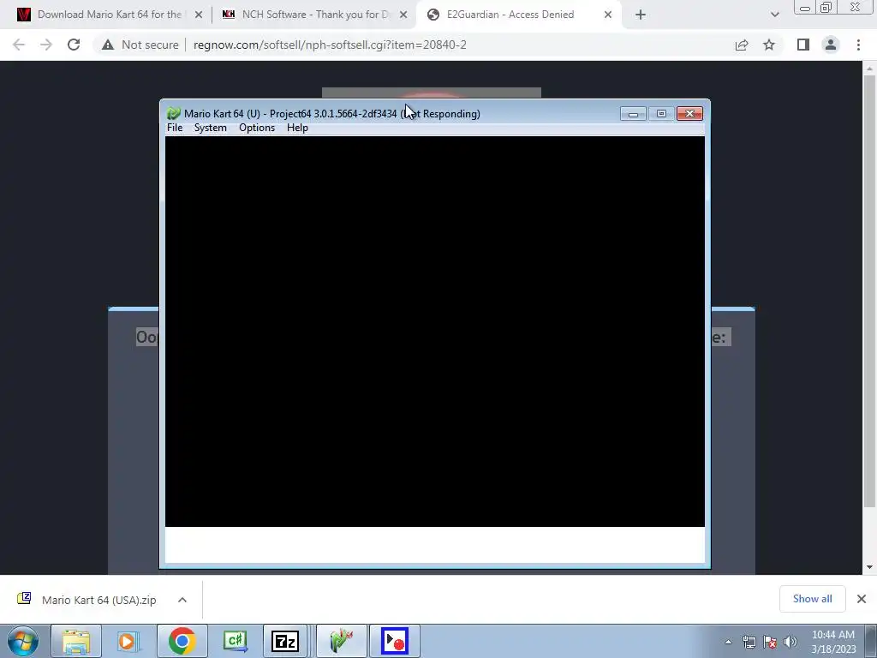Click the network tray icon

point(749,642)
